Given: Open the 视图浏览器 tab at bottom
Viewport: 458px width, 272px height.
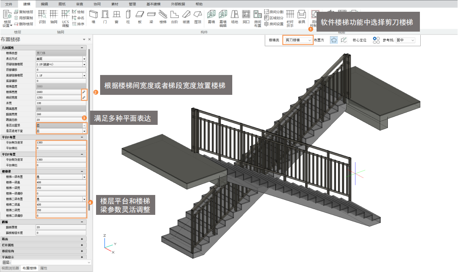Looking at the screenshot, I should [10, 268].
